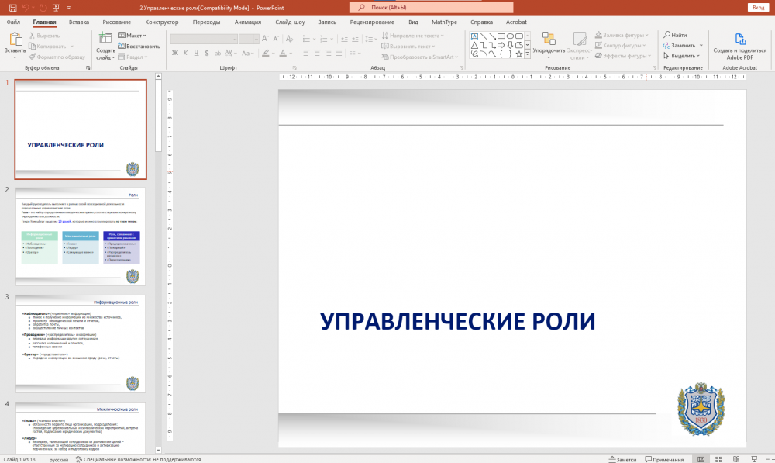Click the Arrange (Упорядочить) icon

tap(549, 40)
